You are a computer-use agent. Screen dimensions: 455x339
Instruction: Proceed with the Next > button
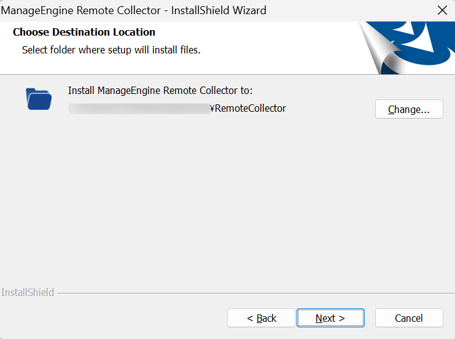[x=330, y=318]
